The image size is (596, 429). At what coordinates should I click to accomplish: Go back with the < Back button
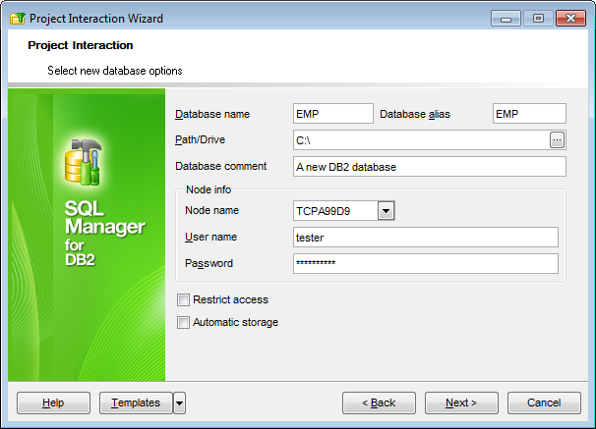click(379, 402)
